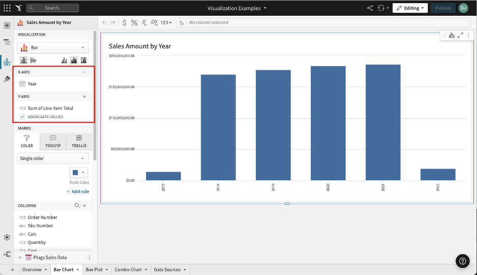Viewport: 477px width, 275px height.
Task: Search columns with the magnifier icon
Action: (x=77, y=206)
